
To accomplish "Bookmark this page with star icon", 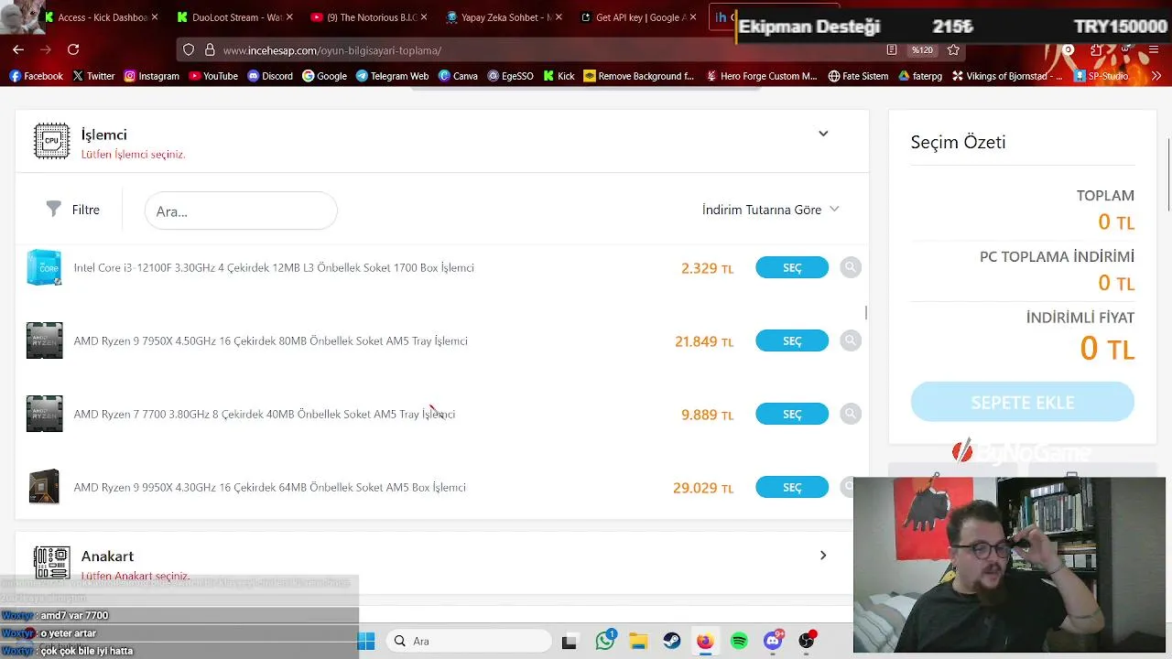I will pyautogui.click(x=953, y=50).
